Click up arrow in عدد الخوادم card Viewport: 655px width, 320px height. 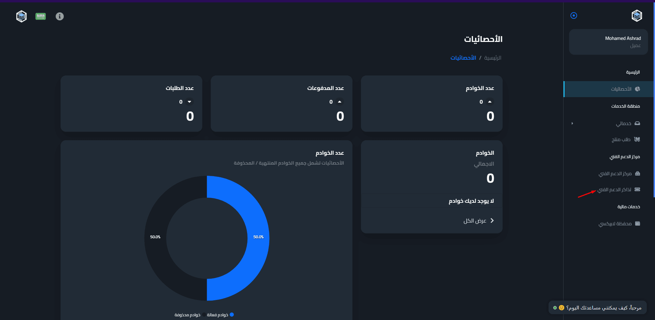coord(490,102)
